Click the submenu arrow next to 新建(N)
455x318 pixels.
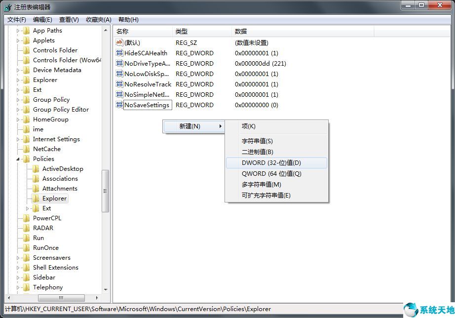222,126
